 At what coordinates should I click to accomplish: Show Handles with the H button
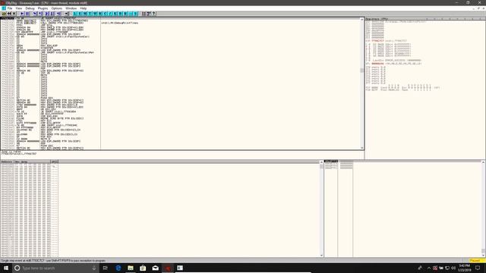[x=99, y=14]
